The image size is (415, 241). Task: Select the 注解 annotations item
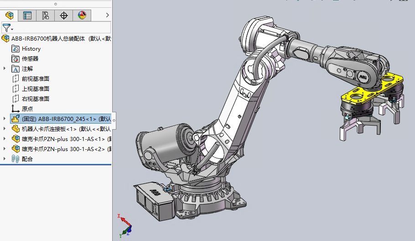(27, 69)
